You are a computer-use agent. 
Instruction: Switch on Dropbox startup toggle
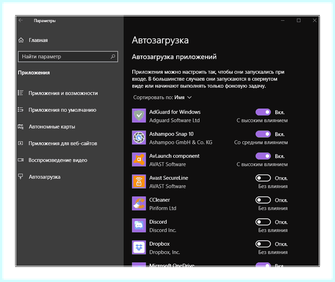tap(263, 244)
